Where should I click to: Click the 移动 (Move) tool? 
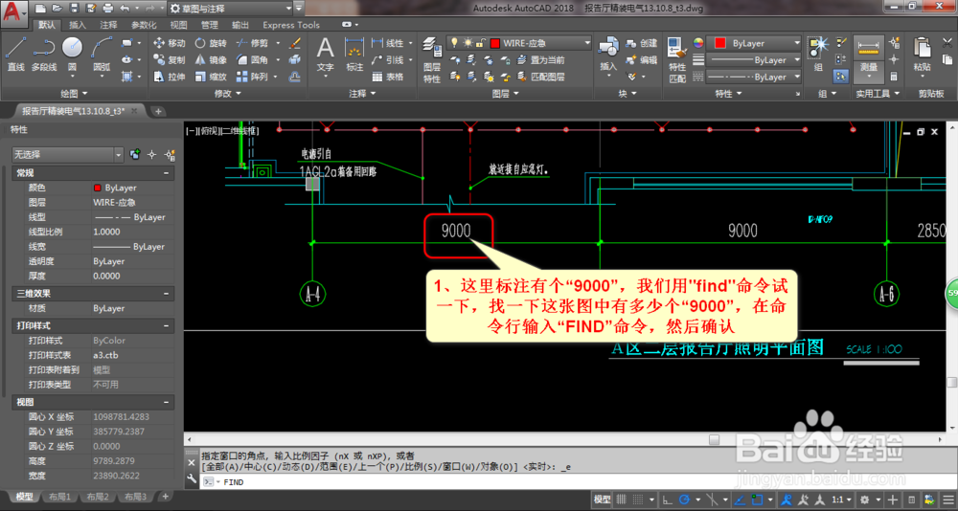[170, 43]
